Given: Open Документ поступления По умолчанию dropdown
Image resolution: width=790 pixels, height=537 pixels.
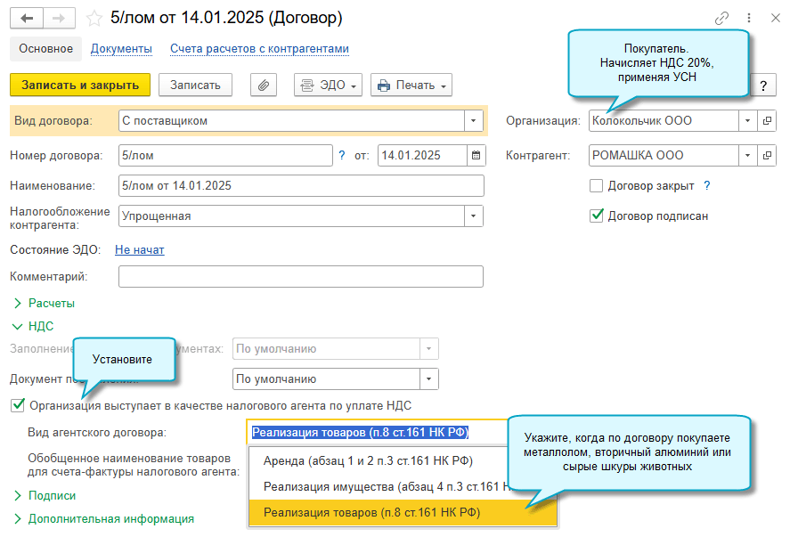Looking at the screenshot, I should [x=428, y=378].
